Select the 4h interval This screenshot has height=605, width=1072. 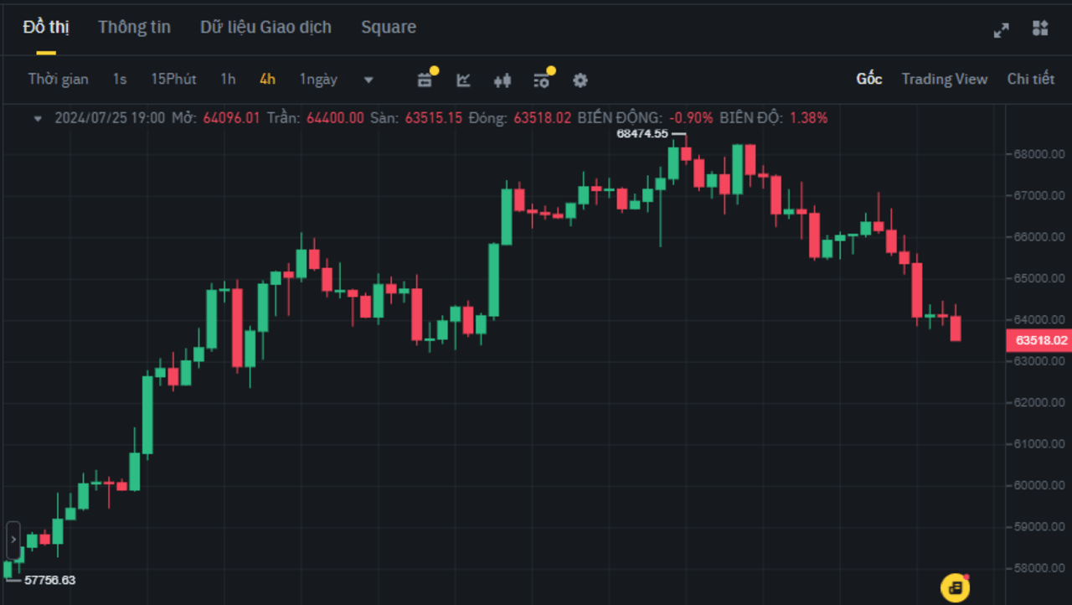(x=267, y=79)
